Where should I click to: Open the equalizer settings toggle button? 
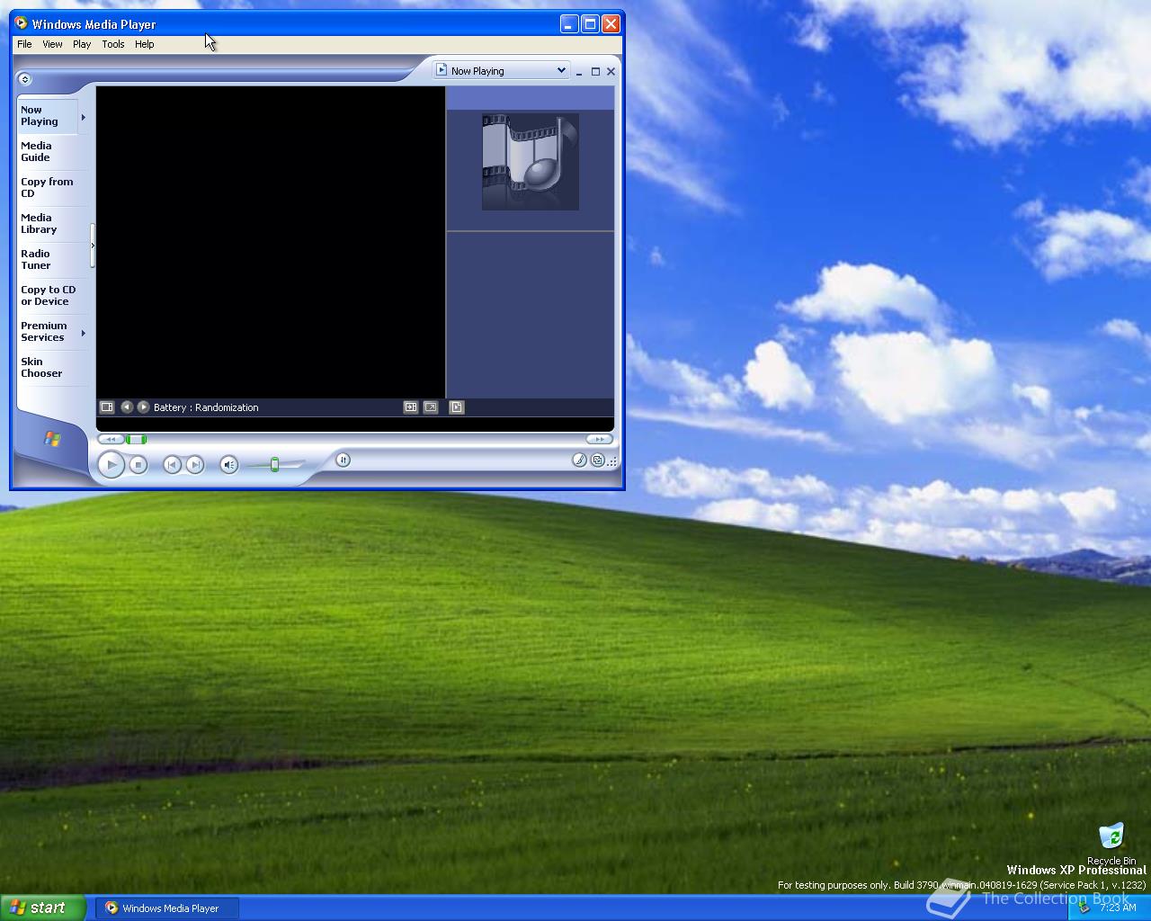coord(343,460)
